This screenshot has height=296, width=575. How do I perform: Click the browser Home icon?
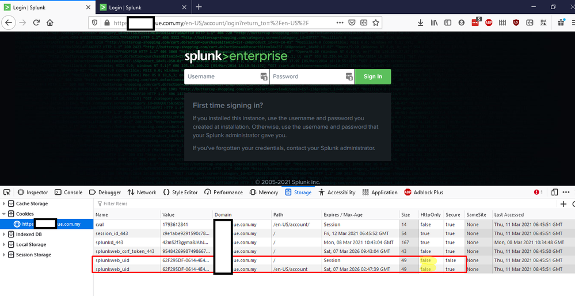[50, 23]
